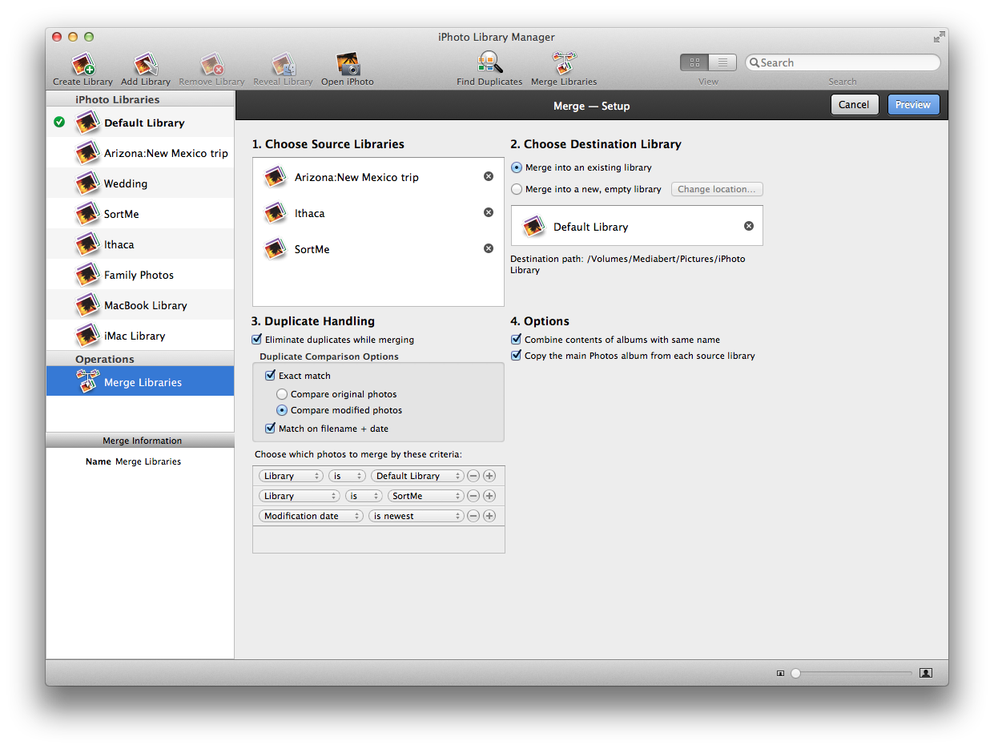Click the Add Library toolbar icon
994x749 pixels.
[145, 65]
